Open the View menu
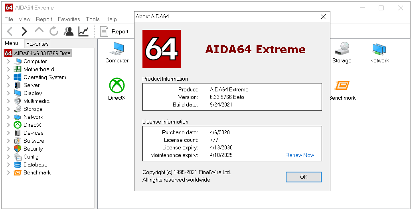Screen dimensions: 411x209 tap(25, 19)
